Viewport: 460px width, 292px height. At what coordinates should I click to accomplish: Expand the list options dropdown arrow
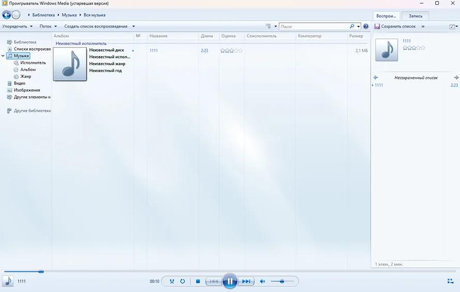tap(457, 26)
